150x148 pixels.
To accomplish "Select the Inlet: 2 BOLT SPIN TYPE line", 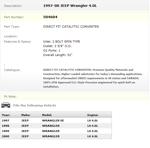I will (62, 42).
